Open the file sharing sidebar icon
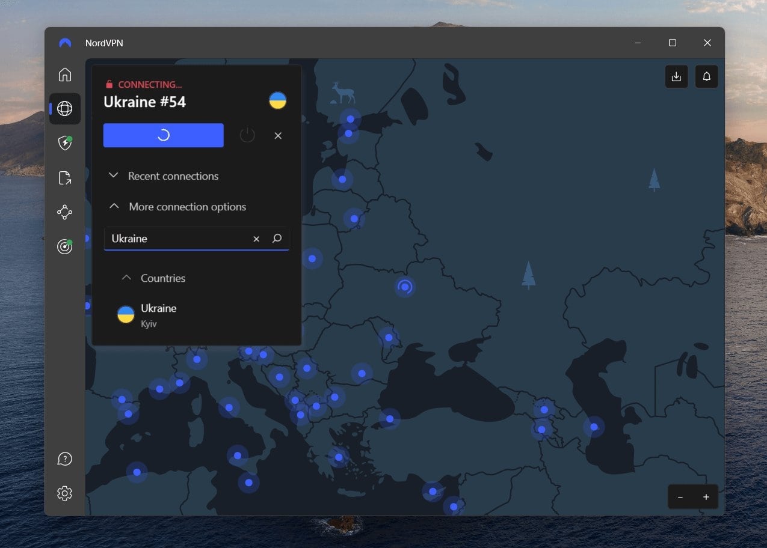 coord(64,178)
